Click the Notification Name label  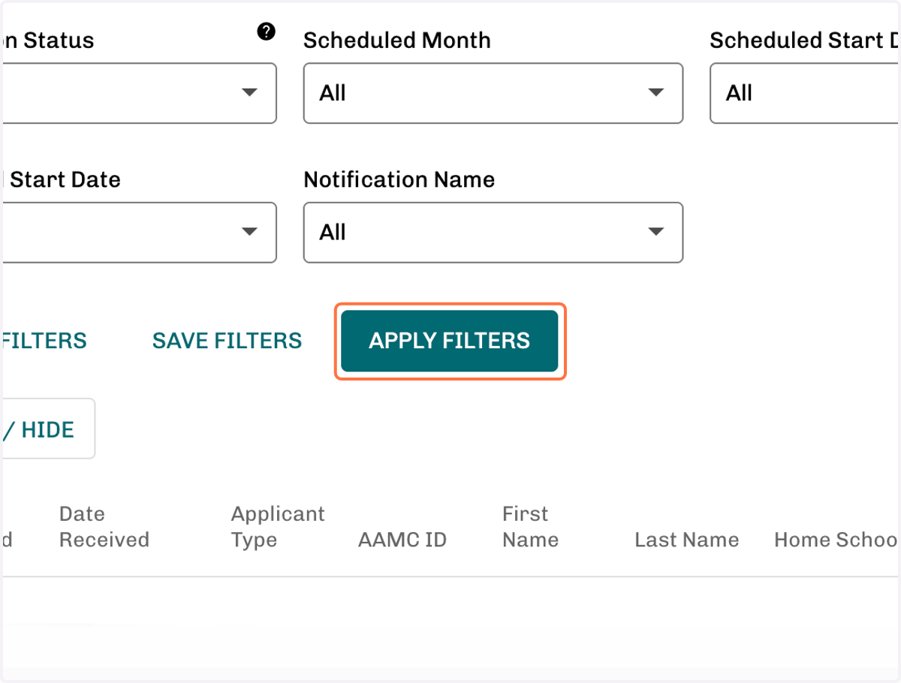399,180
